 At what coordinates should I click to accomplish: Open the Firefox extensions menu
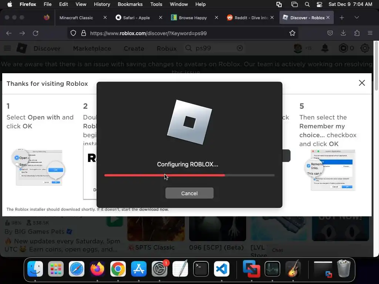coord(357,33)
